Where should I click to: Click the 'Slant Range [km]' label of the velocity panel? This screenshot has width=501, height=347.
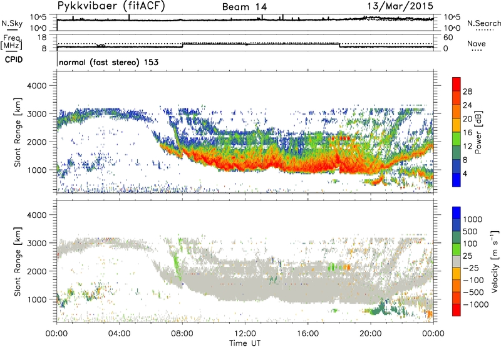18,262
